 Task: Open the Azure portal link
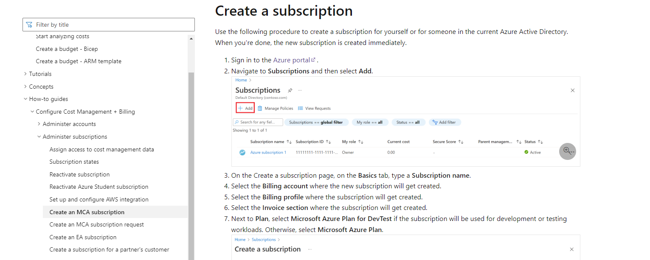292,60
